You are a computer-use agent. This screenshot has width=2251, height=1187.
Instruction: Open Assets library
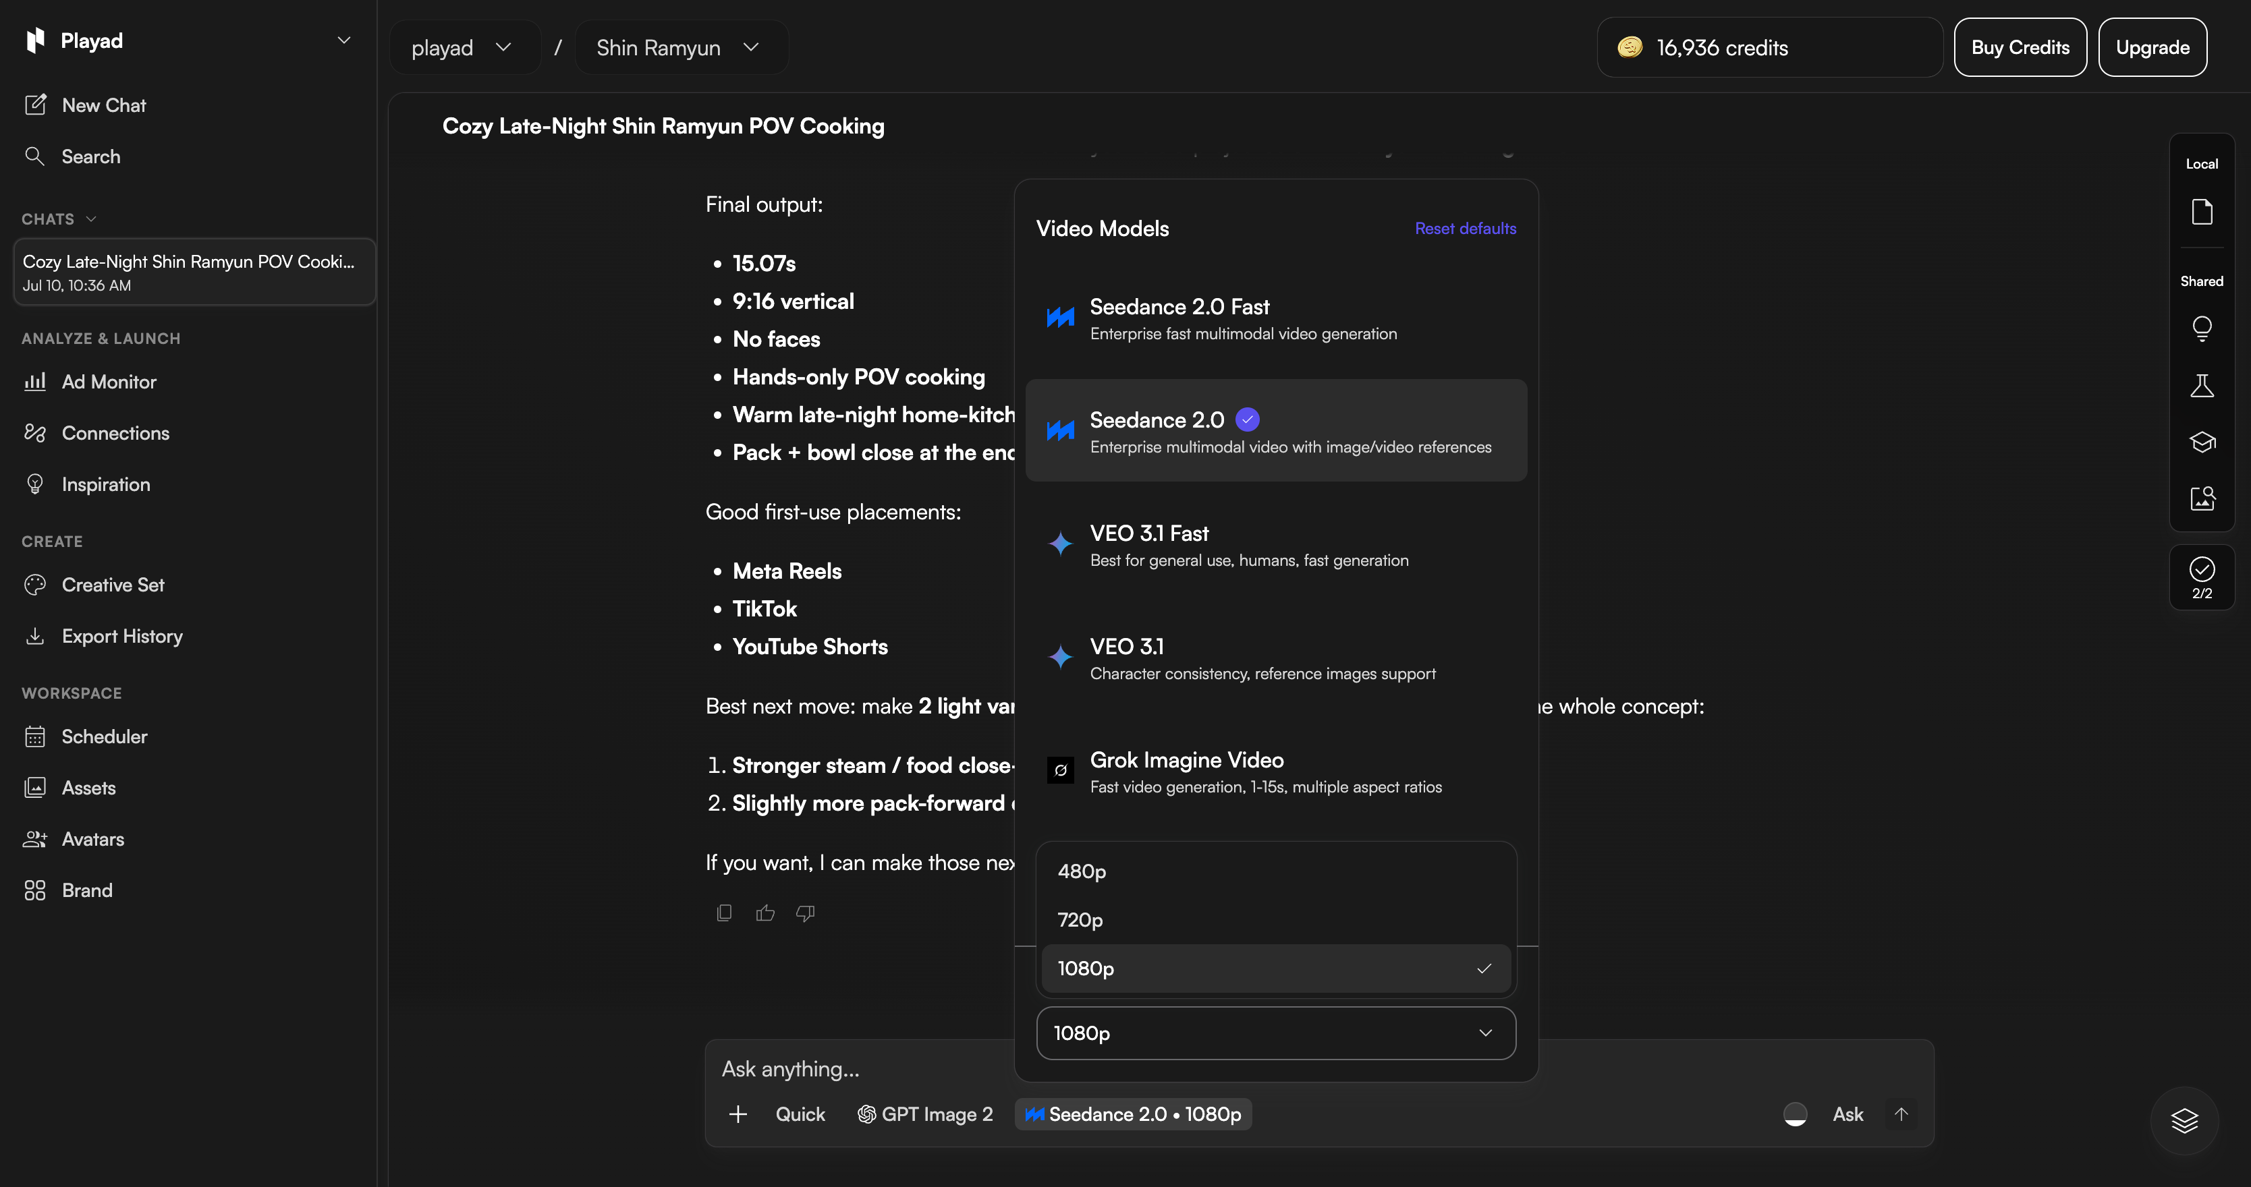(x=70, y=788)
